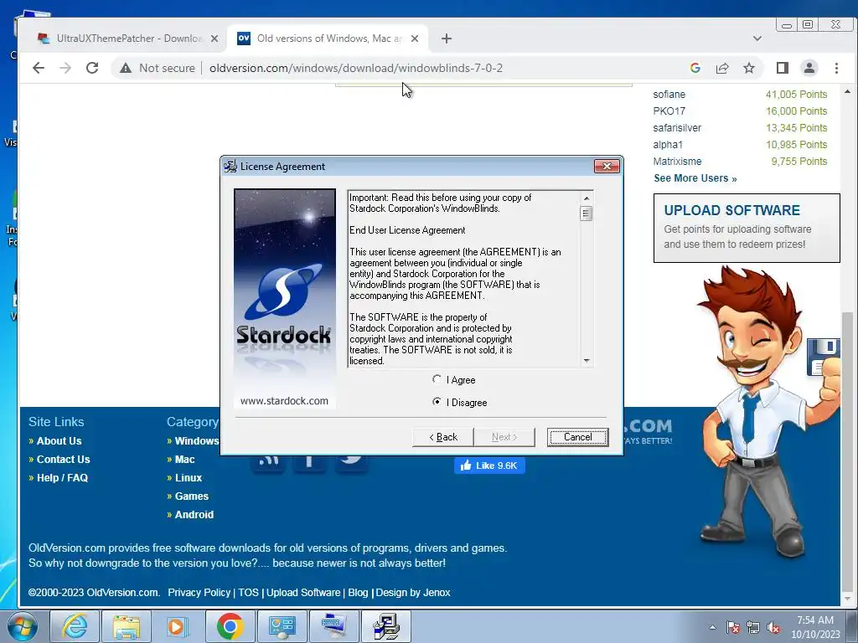Open the Linux category link
The width and height of the screenshot is (858, 643).
pos(189,478)
